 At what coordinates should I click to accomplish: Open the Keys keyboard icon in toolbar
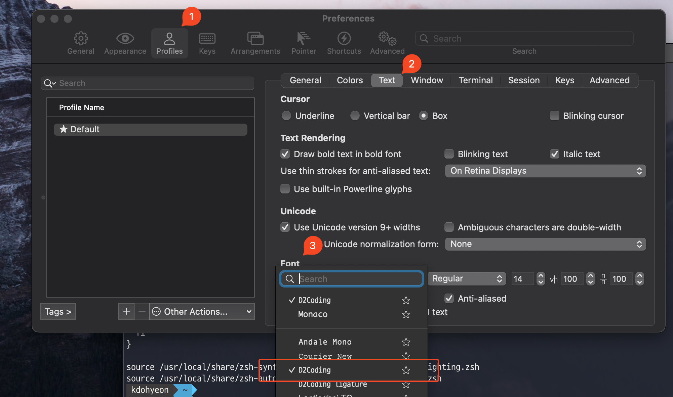(207, 39)
